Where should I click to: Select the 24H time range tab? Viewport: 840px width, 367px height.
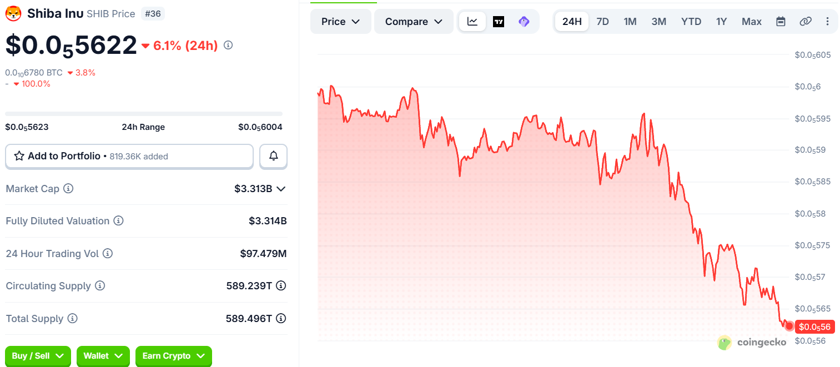572,22
